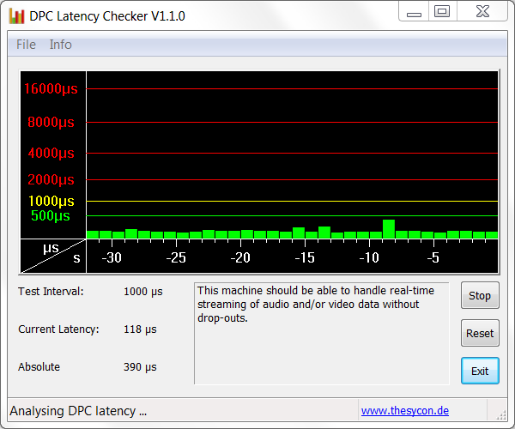Image resolution: width=515 pixels, height=429 pixels.
Task: Click the status message text box
Action: click(322, 333)
